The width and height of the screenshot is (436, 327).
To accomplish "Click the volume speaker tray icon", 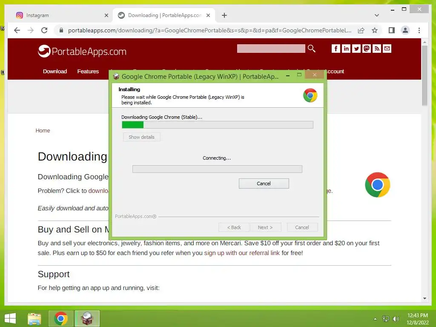I will click(396, 318).
